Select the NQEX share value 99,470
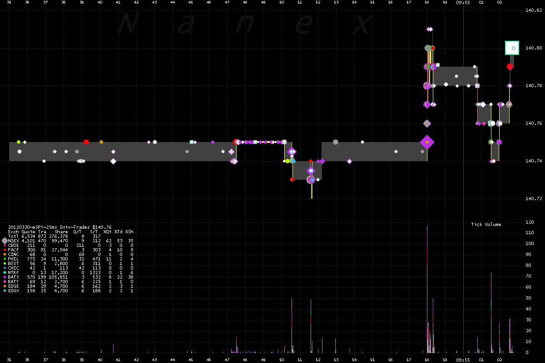Screen dimensions: 545x363 point(60,241)
